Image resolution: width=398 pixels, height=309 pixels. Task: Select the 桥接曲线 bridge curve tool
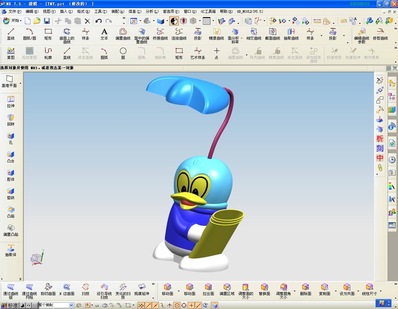160,34
